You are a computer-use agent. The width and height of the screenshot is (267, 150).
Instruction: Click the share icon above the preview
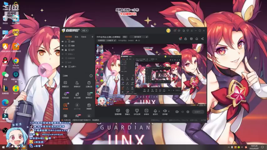pyautogui.click(x=202, y=39)
